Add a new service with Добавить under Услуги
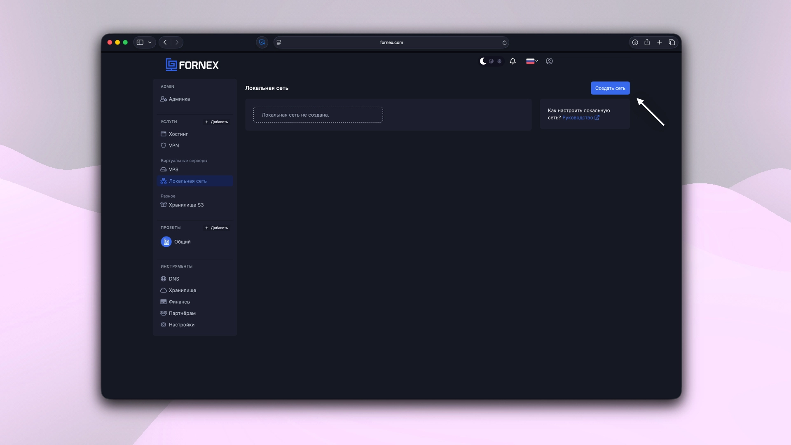The width and height of the screenshot is (791, 445). point(216,122)
